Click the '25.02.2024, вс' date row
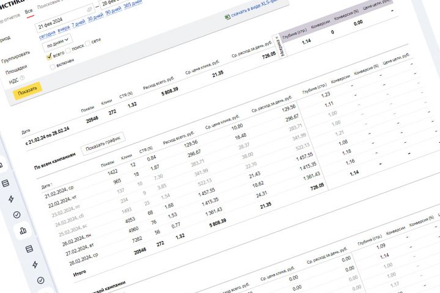Screen dimensions: 440x293 73,231
